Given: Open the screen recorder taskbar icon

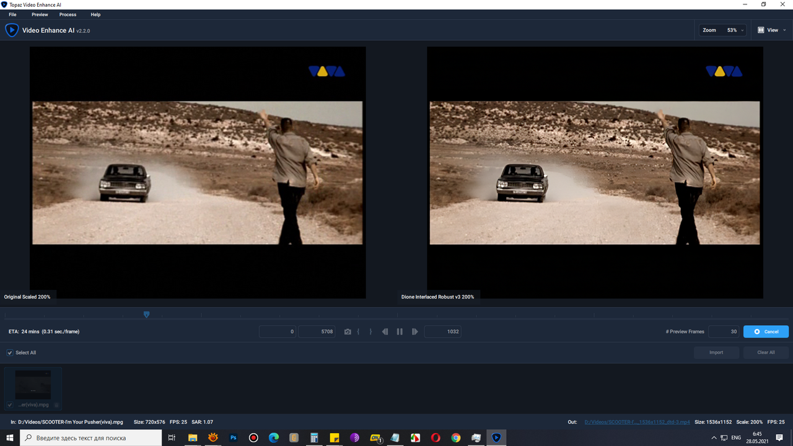Looking at the screenshot, I should tap(253, 437).
